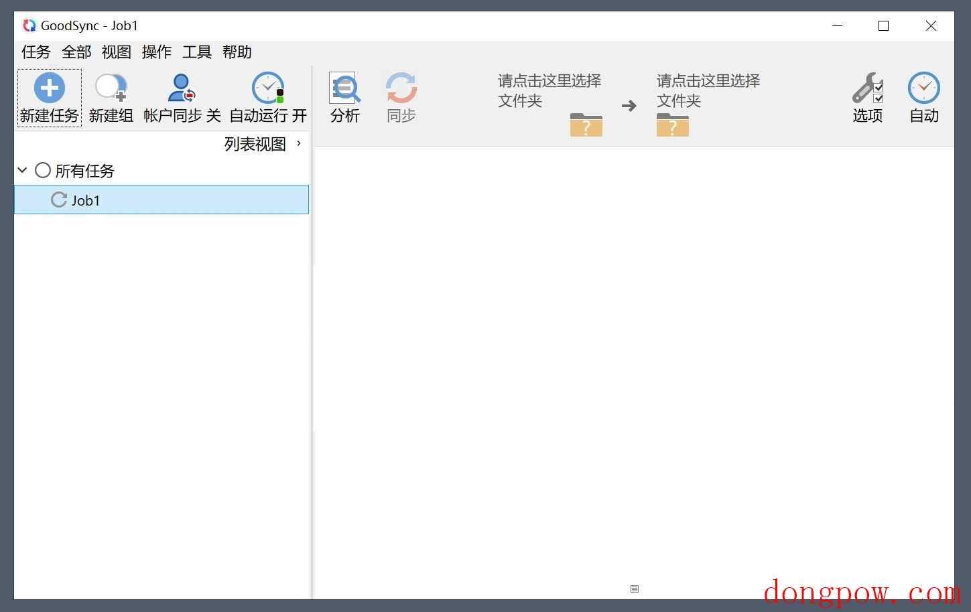The height and width of the screenshot is (612, 971).
Task: Open the 视图 menu
Action: coord(117,52)
